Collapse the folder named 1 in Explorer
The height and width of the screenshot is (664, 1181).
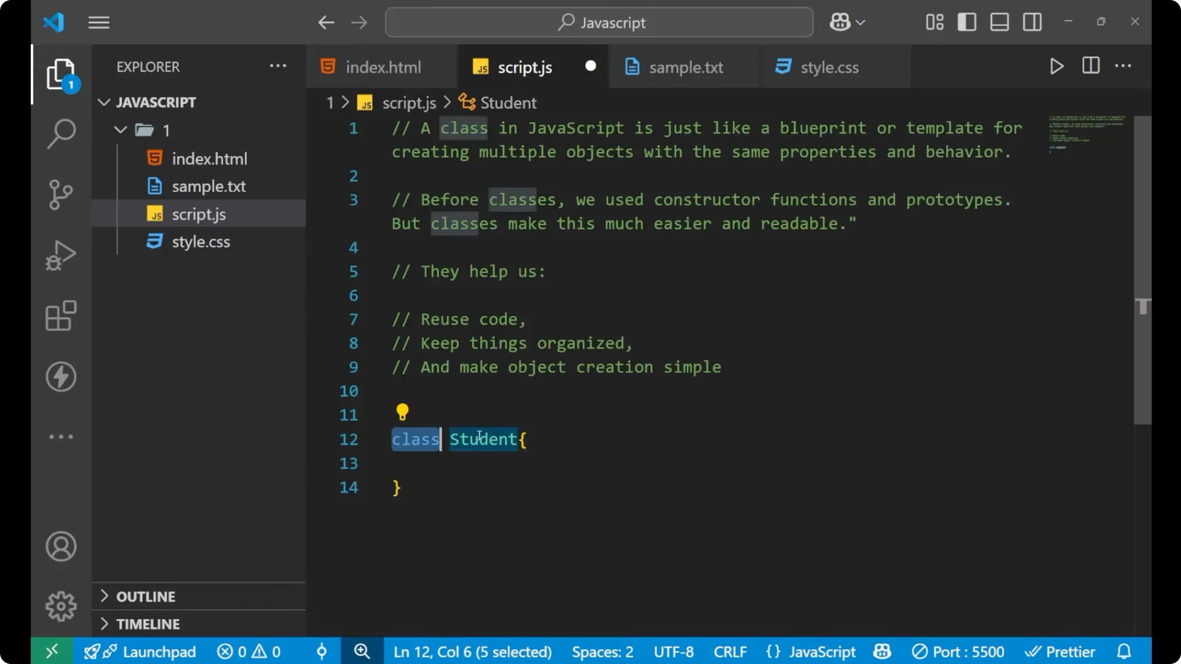120,130
